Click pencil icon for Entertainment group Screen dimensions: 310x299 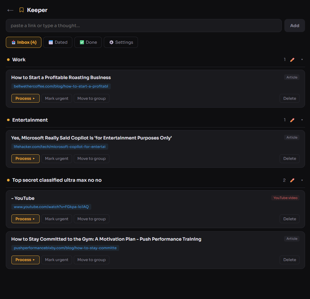click(292, 120)
